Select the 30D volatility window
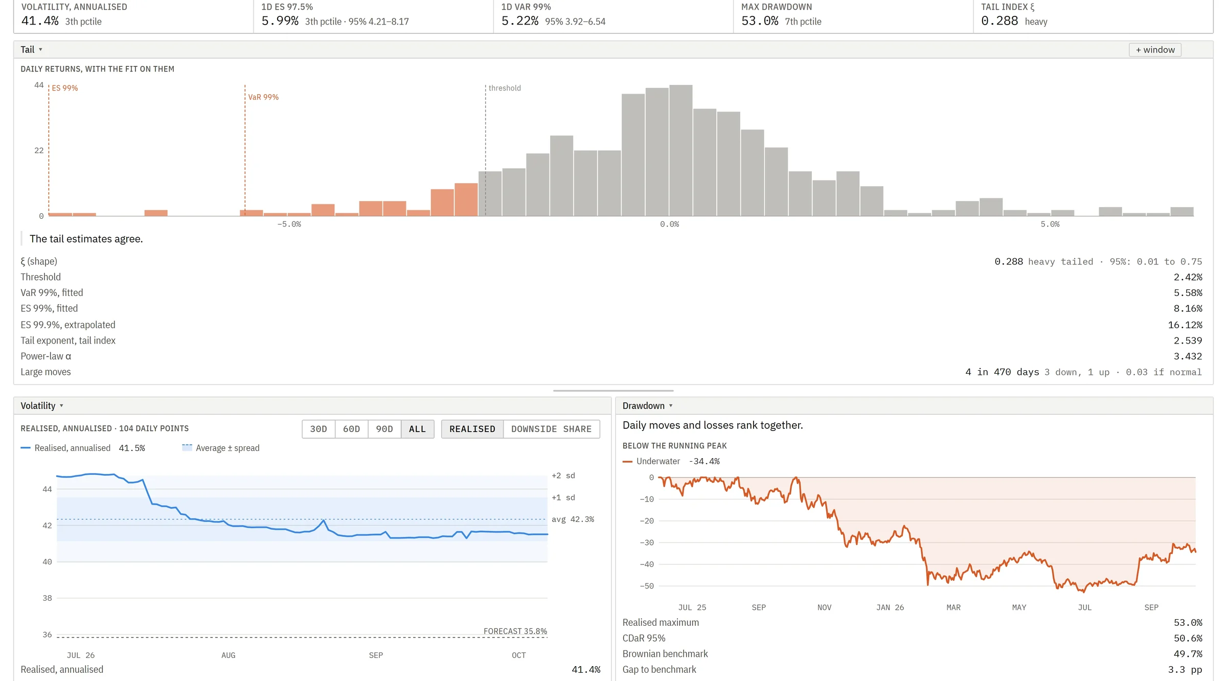 (x=319, y=429)
